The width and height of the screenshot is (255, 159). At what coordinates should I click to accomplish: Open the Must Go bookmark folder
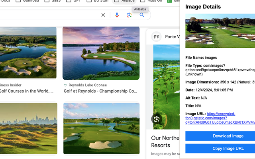click(151, 1)
